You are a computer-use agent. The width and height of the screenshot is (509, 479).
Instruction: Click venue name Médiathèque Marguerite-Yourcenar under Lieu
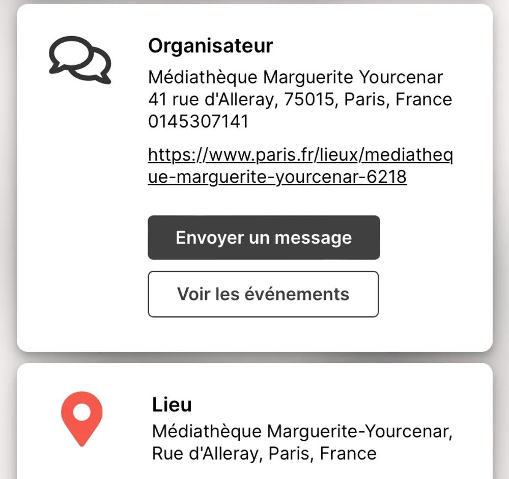coord(302,431)
